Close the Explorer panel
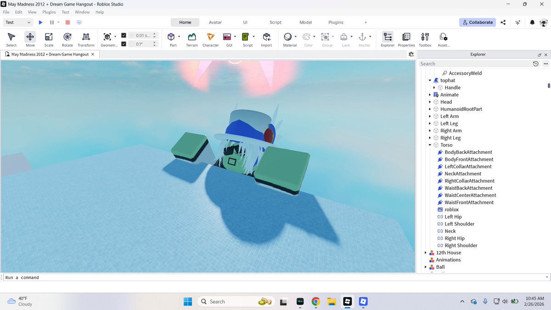551x310 pixels. coord(546,54)
